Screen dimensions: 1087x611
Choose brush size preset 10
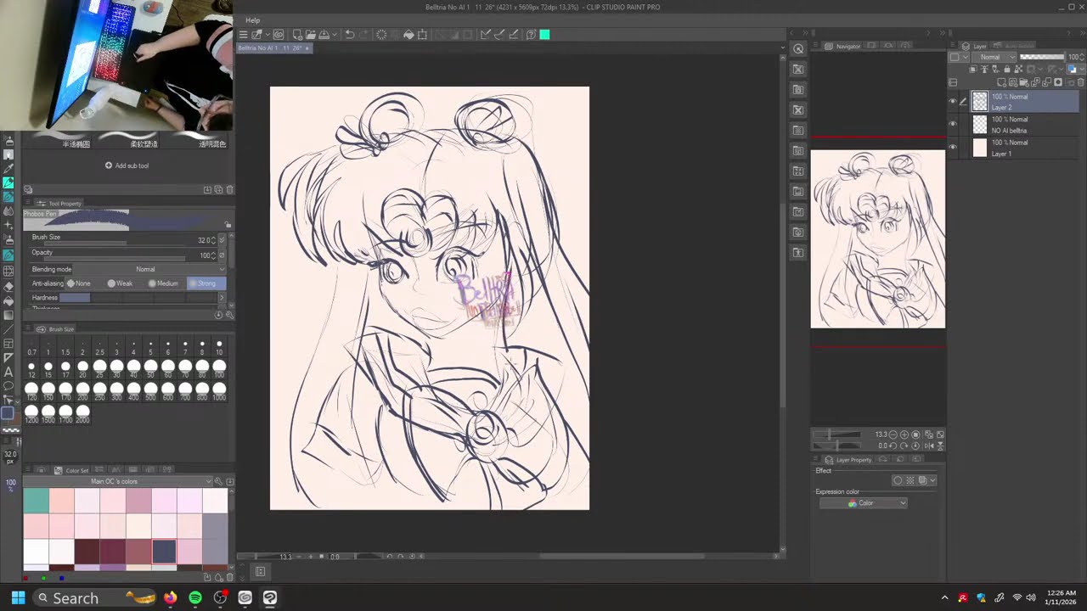(219, 345)
